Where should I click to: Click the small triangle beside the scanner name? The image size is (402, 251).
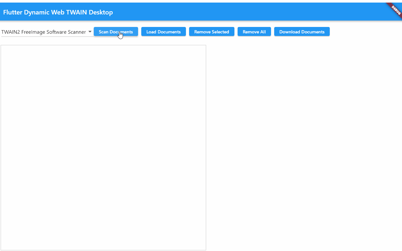(x=90, y=32)
